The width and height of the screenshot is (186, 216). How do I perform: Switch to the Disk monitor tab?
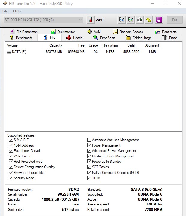pyautogui.click(x=63, y=32)
